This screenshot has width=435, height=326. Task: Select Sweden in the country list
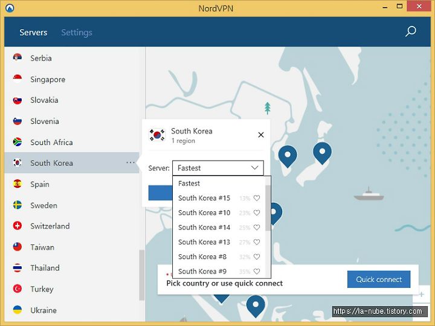point(72,205)
